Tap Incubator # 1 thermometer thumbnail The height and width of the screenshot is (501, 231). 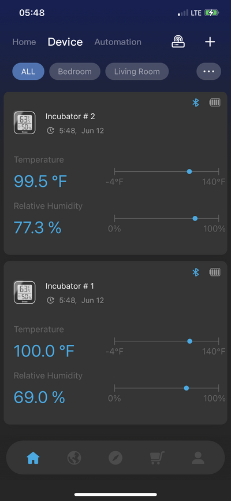[25, 292]
